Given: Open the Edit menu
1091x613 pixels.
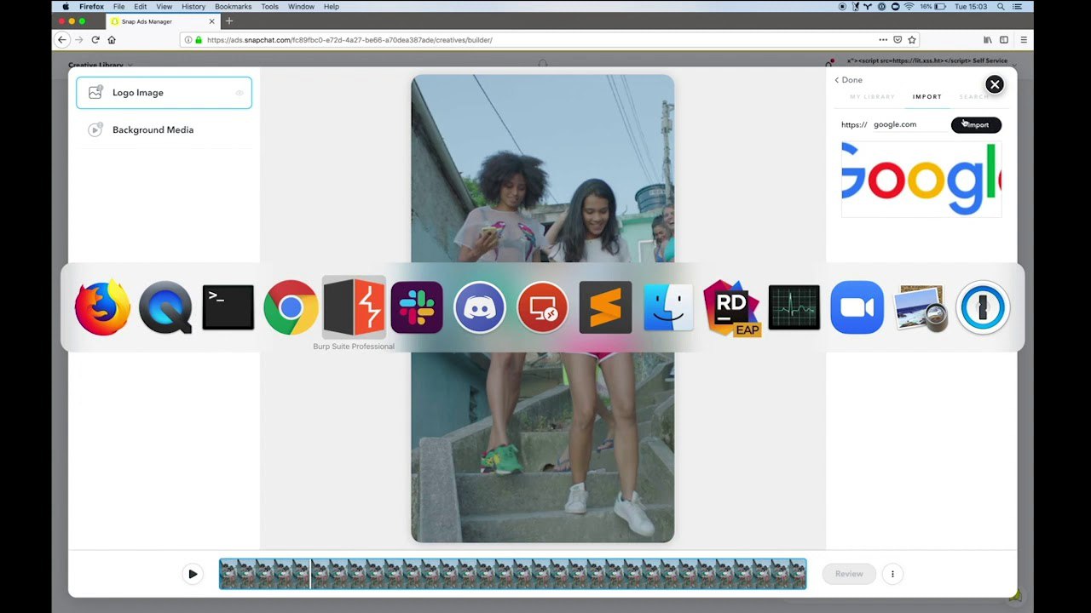Looking at the screenshot, I should [140, 6].
